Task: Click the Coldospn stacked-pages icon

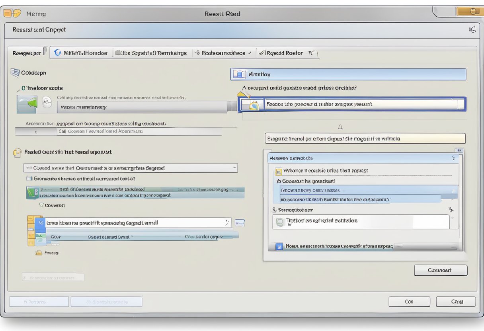Action: [x=15, y=73]
